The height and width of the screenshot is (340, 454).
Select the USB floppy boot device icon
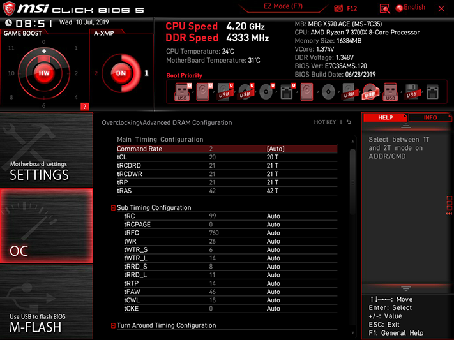tap(411, 92)
